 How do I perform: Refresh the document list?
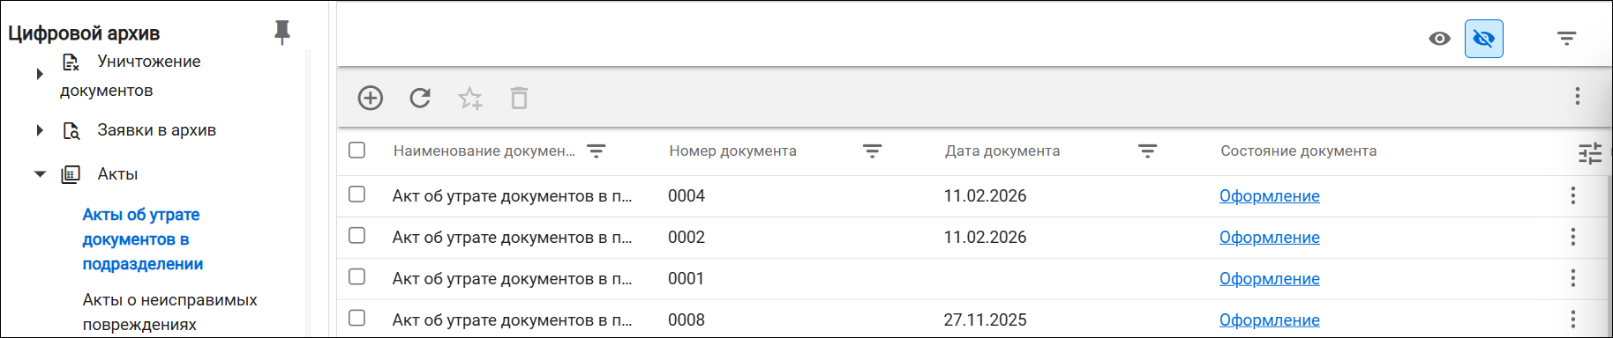point(420,98)
